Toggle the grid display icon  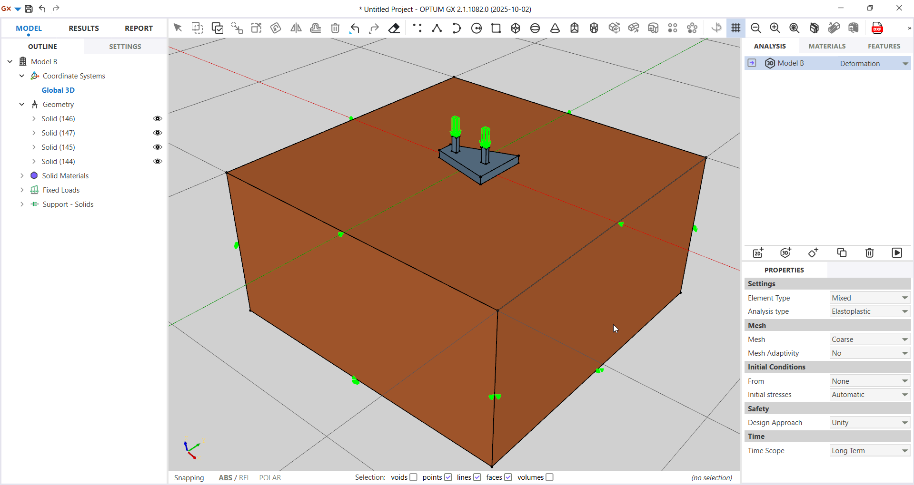pyautogui.click(x=736, y=28)
